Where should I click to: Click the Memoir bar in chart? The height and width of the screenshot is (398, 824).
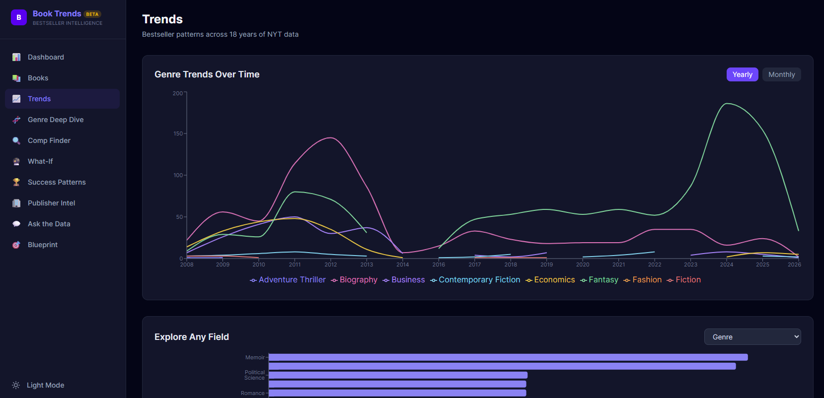(x=508, y=357)
